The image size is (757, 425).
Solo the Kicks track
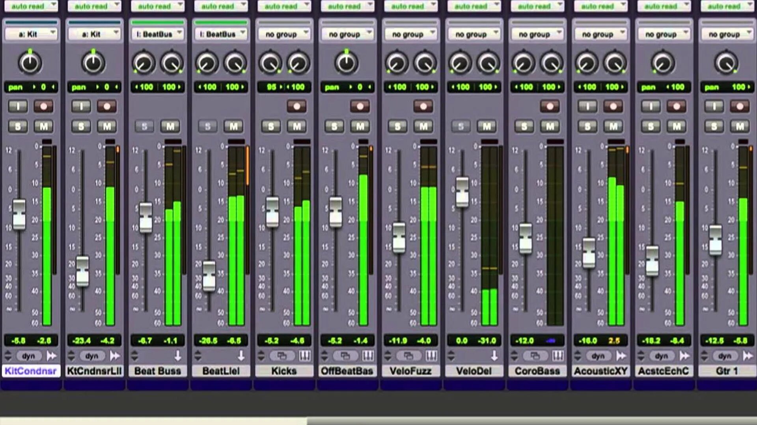click(x=271, y=126)
